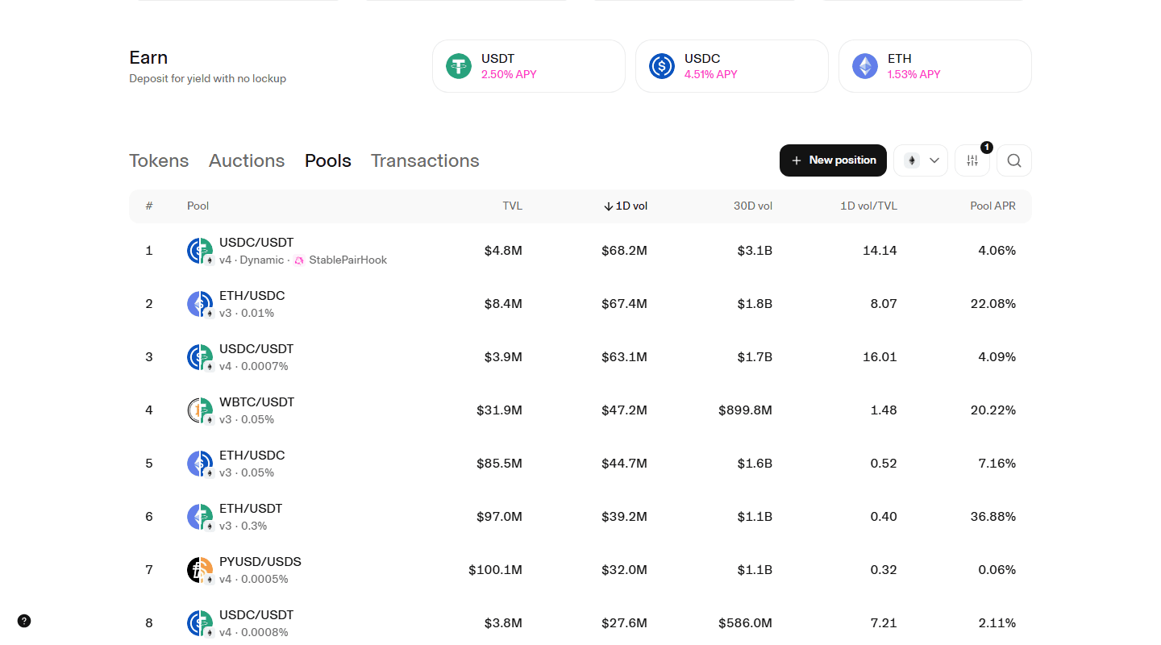Click the 22.08% Pool APR value
Screen dimensions: 1161x645
point(993,304)
